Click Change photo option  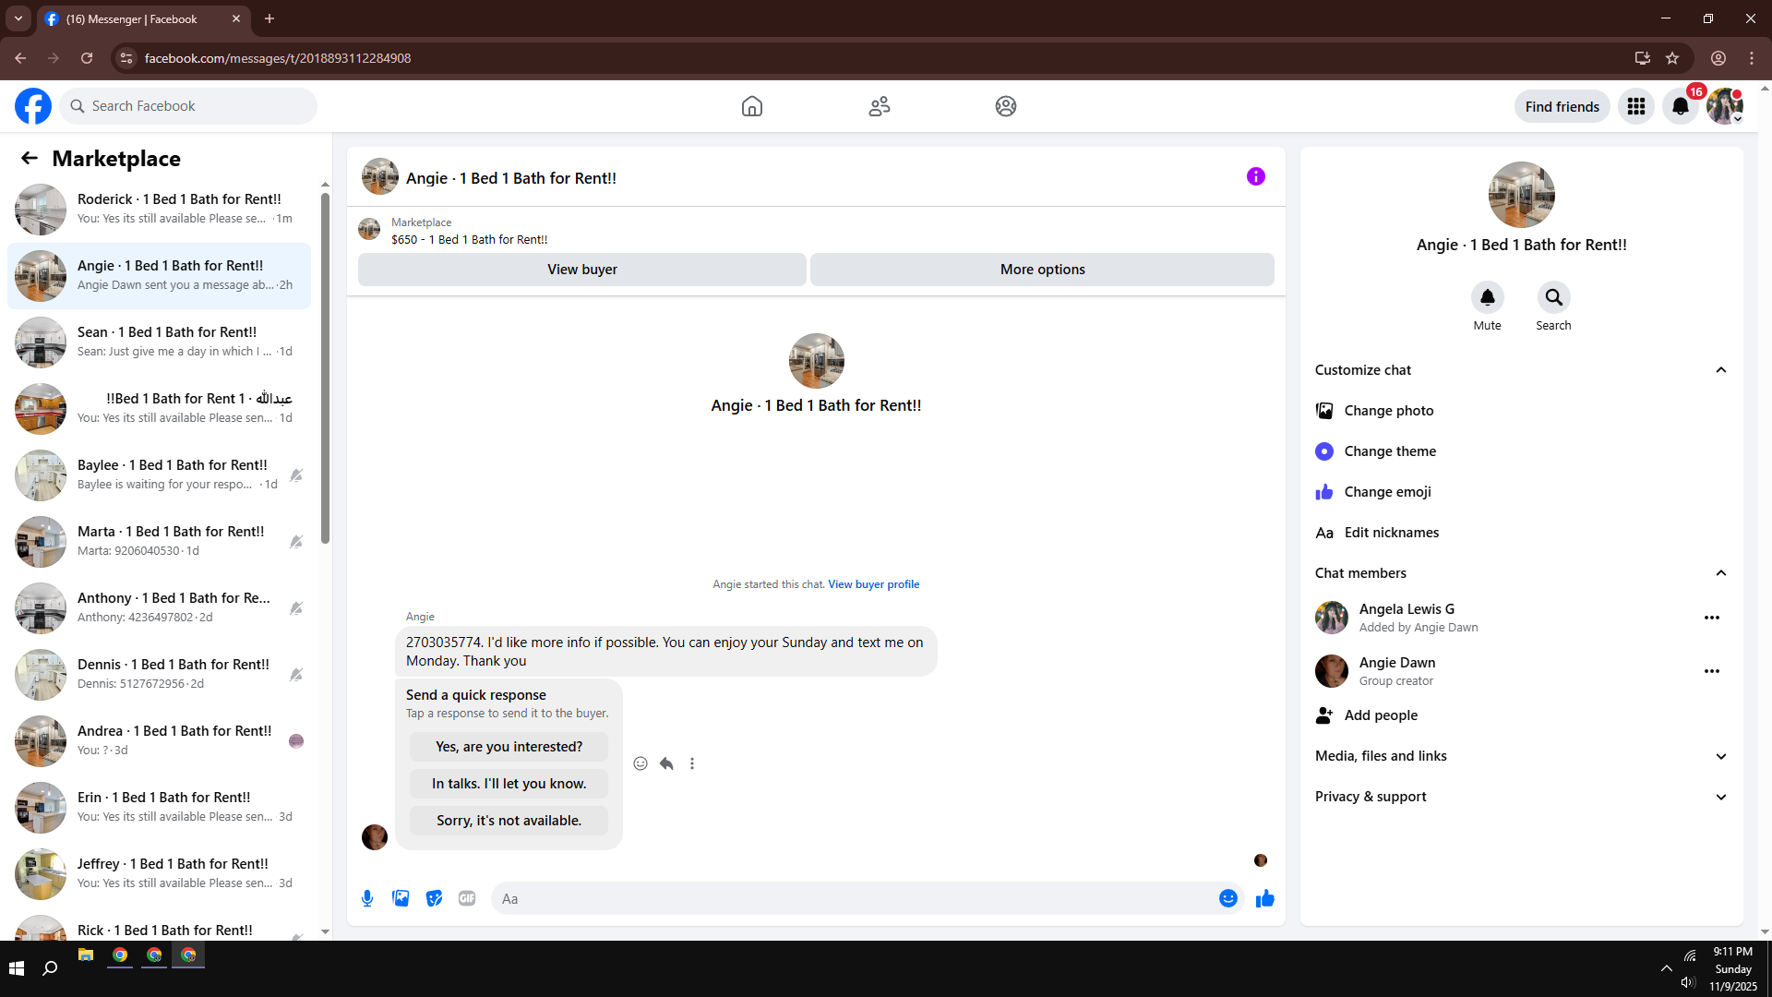click(x=1522, y=411)
